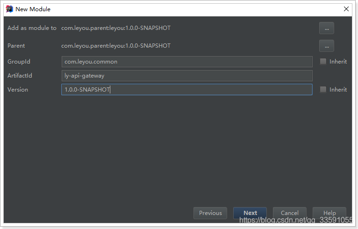Select the Add as module to value text
This screenshot has height=229, width=358.
point(116,28)
